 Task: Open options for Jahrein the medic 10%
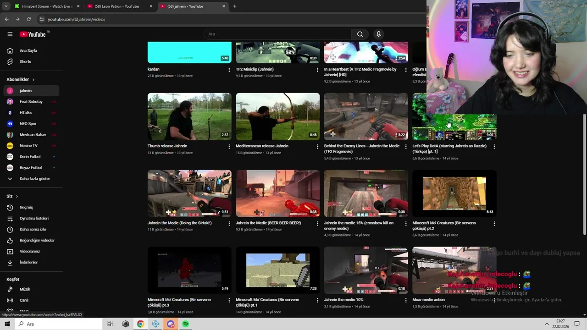pos(405,300)
